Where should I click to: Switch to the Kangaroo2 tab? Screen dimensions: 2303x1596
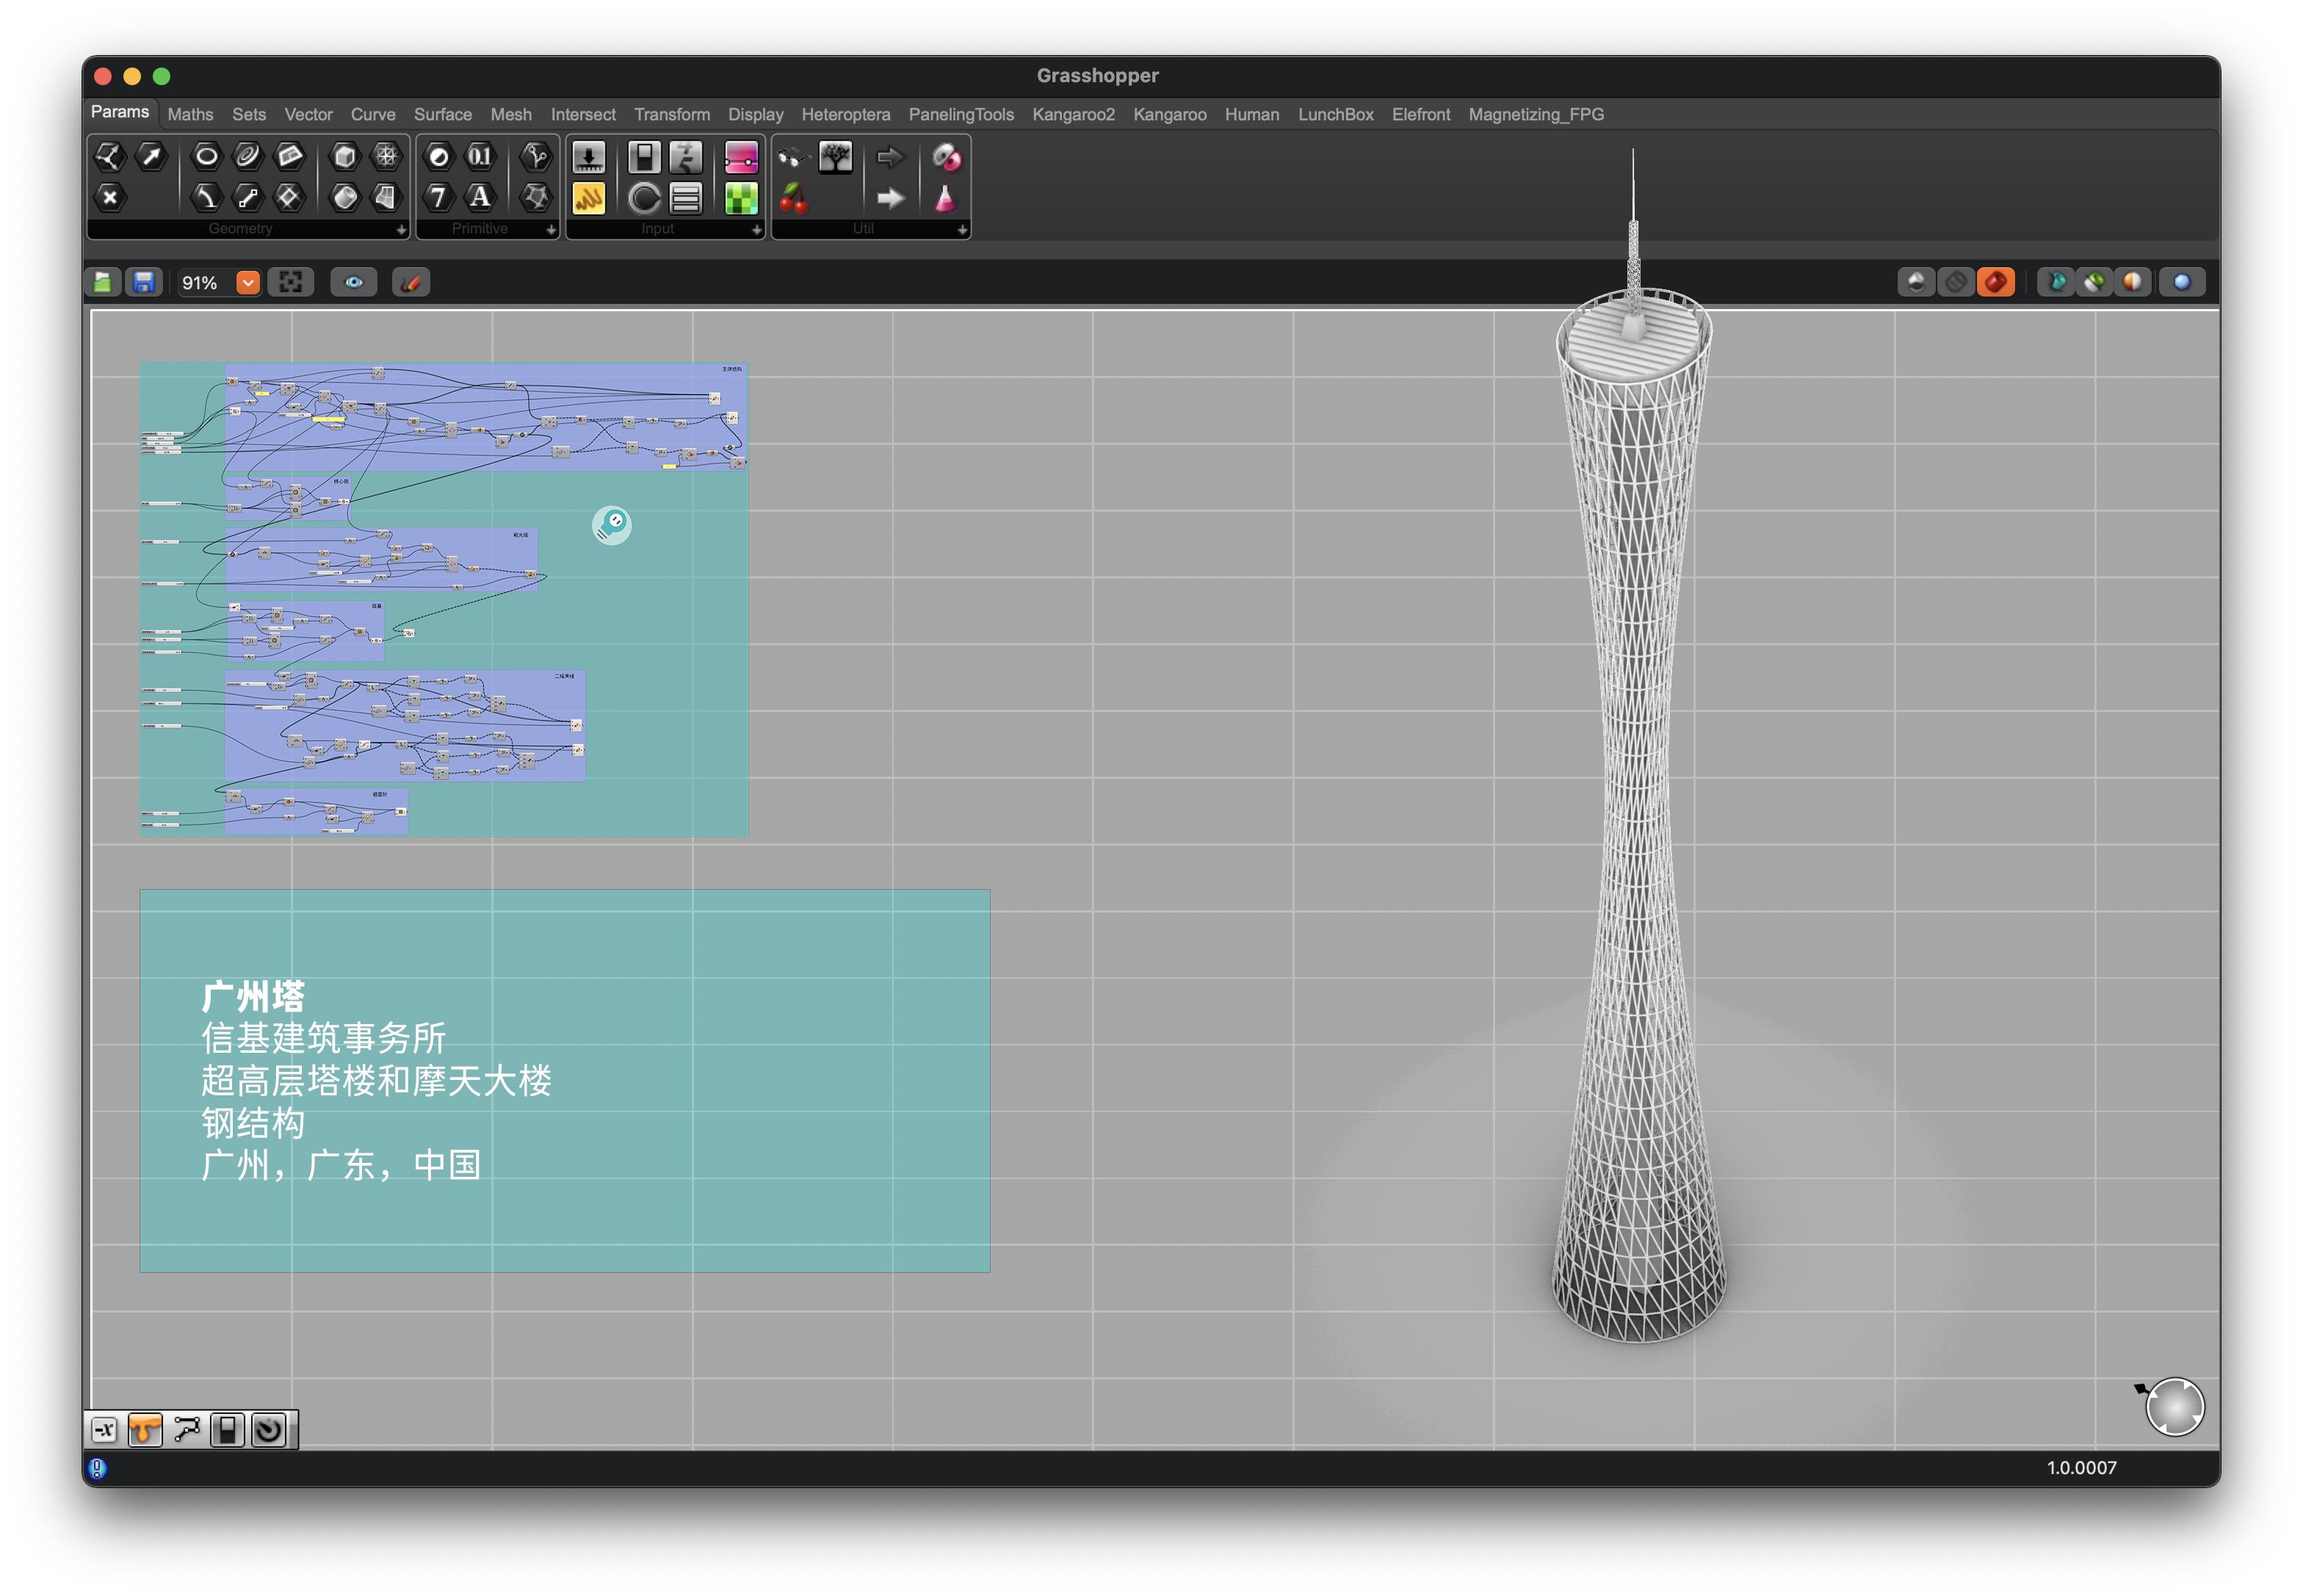pyautogui.click(x=1072, y=115)
